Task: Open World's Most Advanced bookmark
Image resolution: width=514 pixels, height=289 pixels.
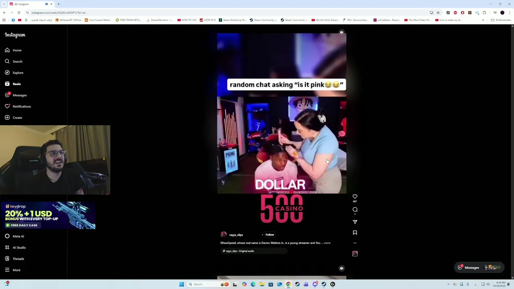Action: [x=325, y=20]
